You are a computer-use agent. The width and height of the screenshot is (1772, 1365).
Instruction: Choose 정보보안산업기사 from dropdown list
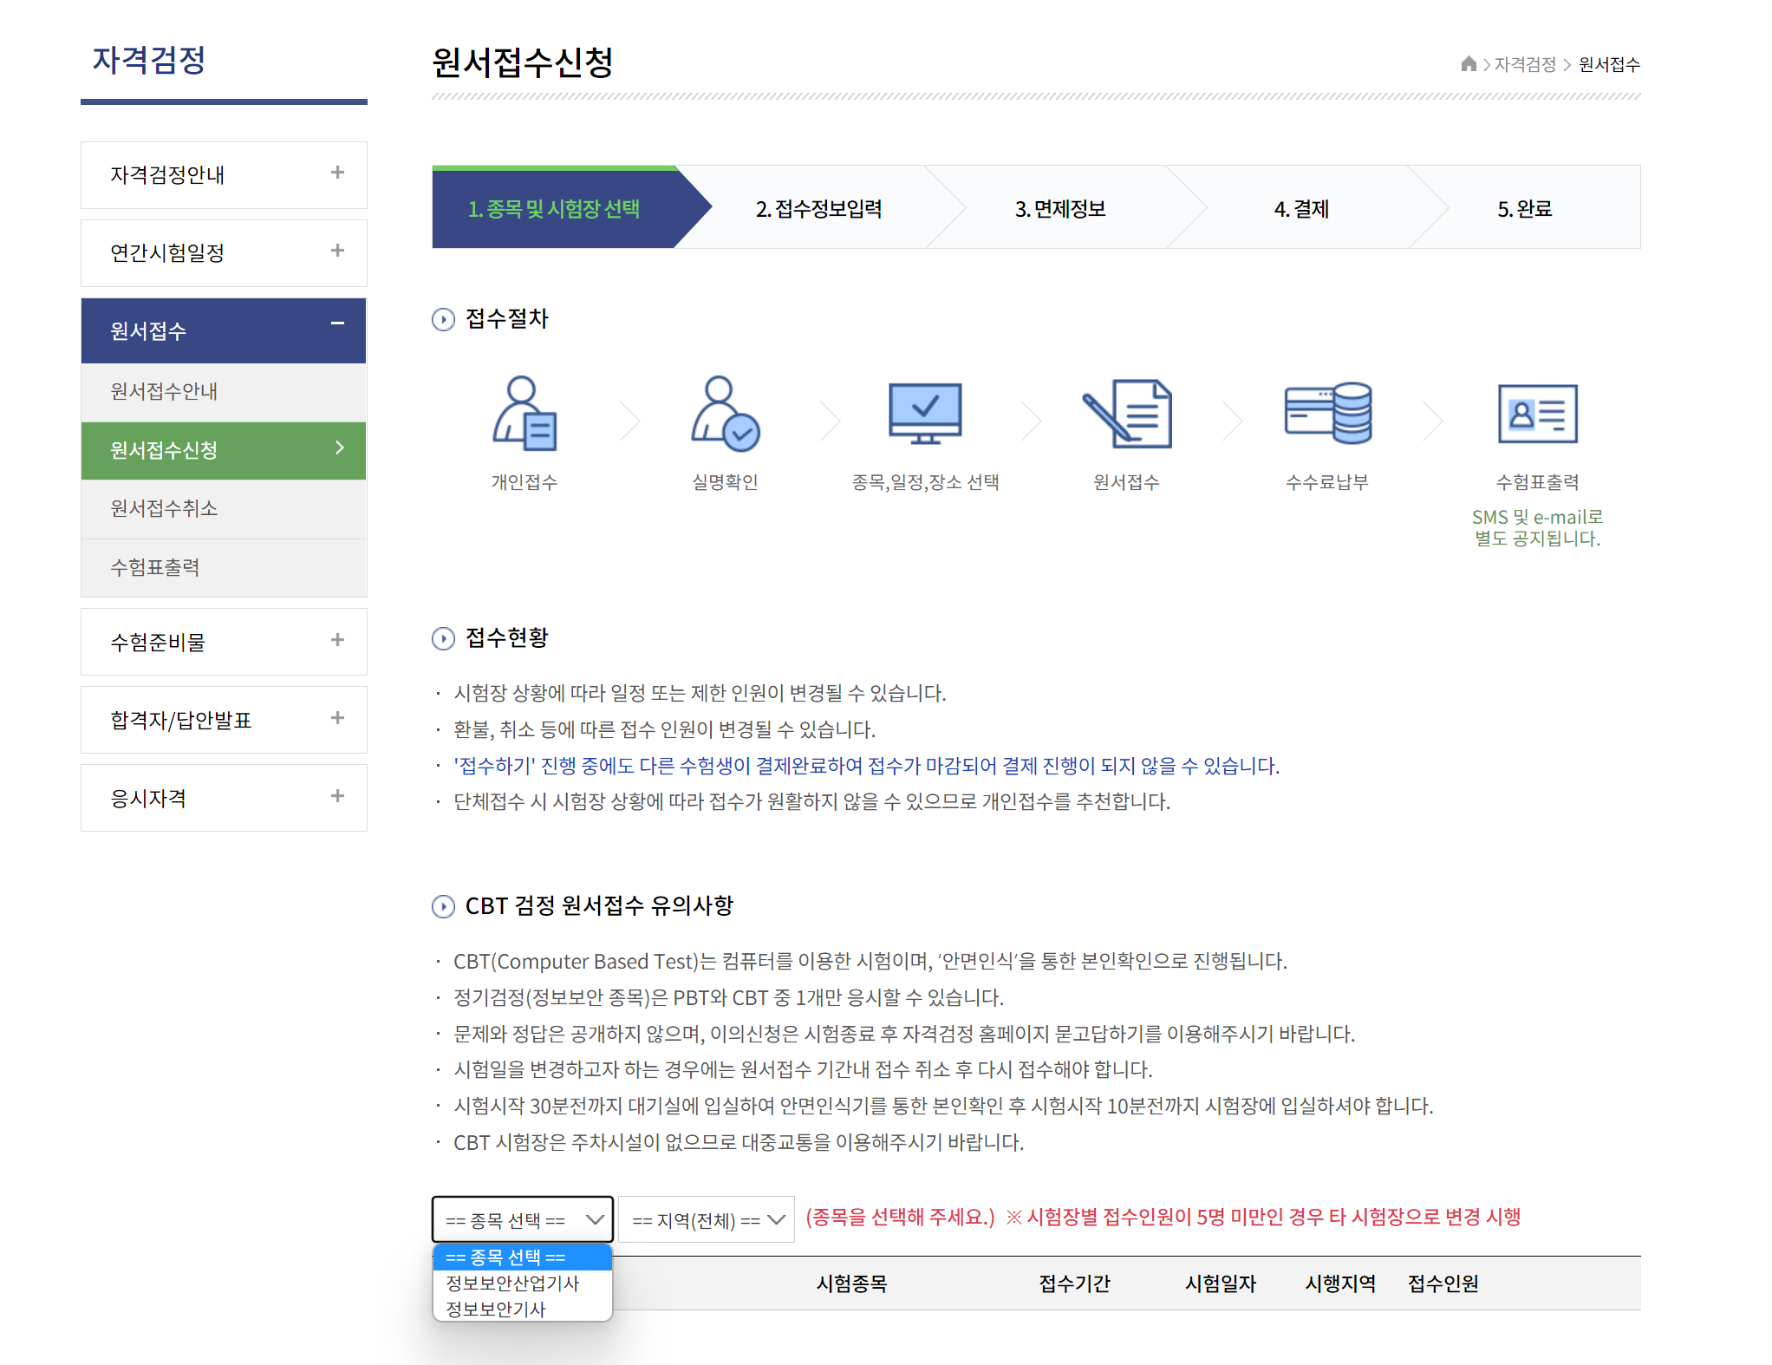512,1283
